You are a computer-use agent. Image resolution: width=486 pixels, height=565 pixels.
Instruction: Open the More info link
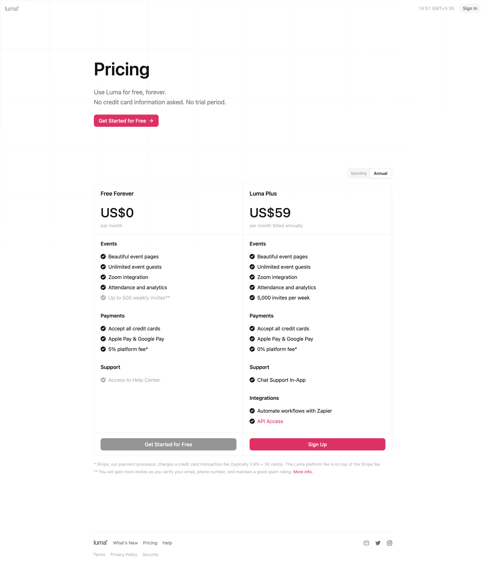pos(303,472)
